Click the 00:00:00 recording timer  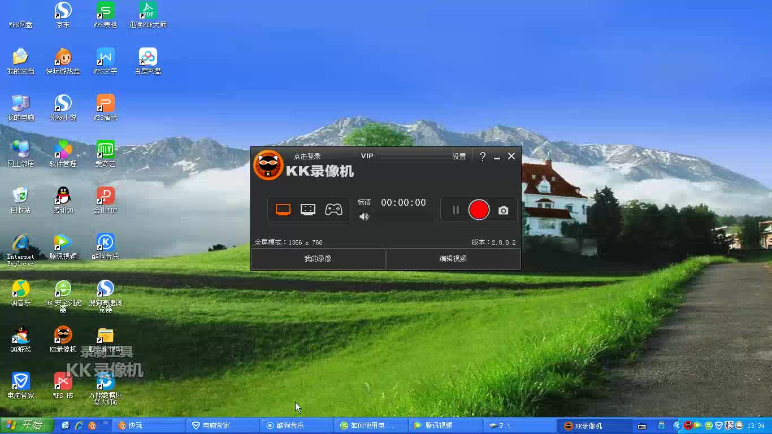pos(404,202)
